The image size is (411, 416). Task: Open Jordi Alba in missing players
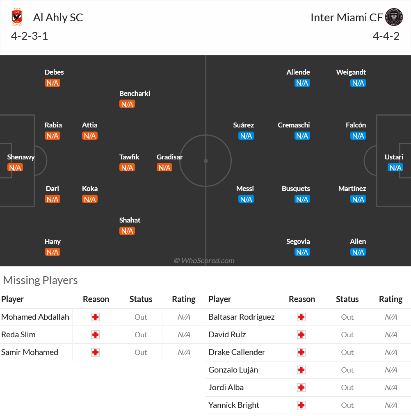[x=226, y=388]
